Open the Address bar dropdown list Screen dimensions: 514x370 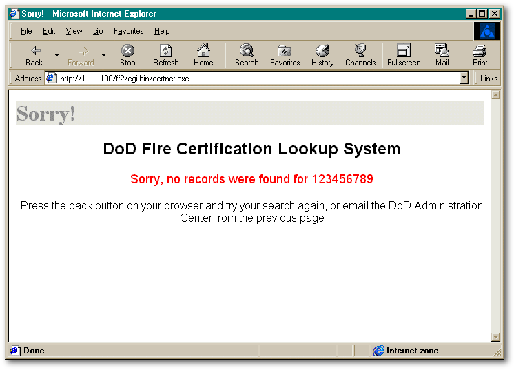[x=464, y=79]
